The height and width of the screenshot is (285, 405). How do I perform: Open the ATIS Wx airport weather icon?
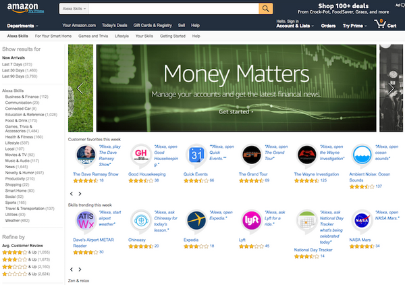(x=86, y=221)
